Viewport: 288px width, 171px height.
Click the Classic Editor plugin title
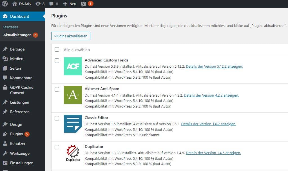click(x=97, y=118)
